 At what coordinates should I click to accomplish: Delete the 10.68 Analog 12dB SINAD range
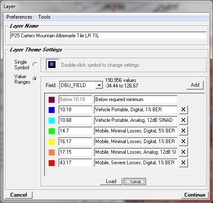point(183,120)
